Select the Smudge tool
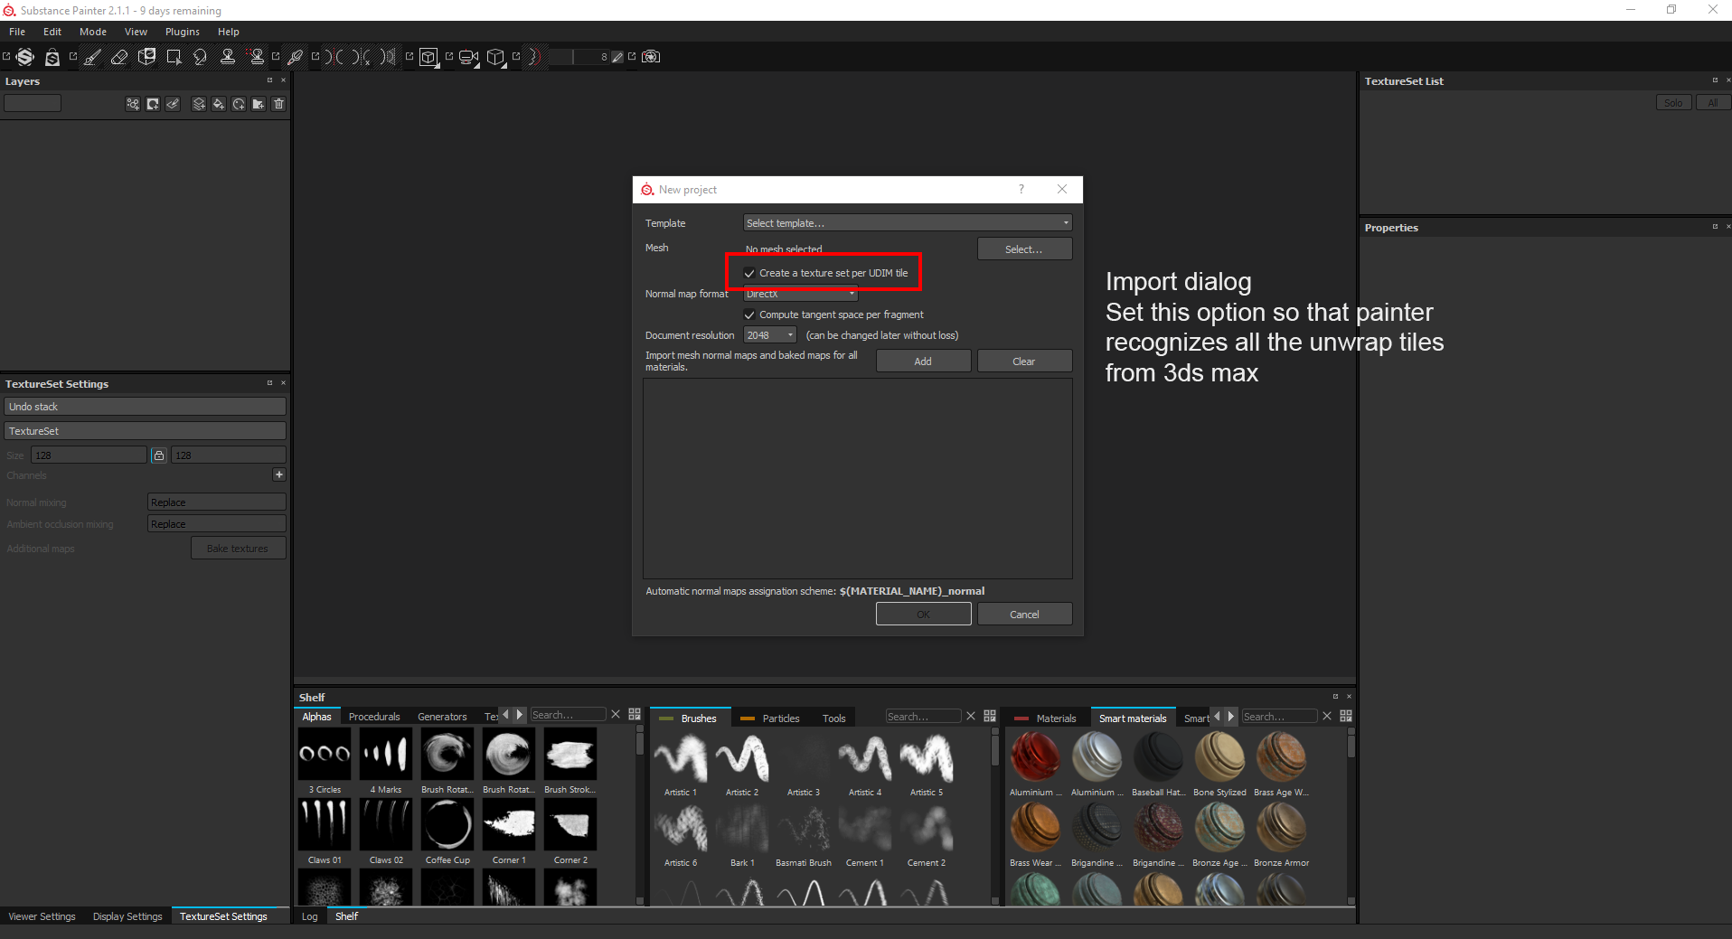This screenshot has height=939, width=1732. click(x=201, y=57)
